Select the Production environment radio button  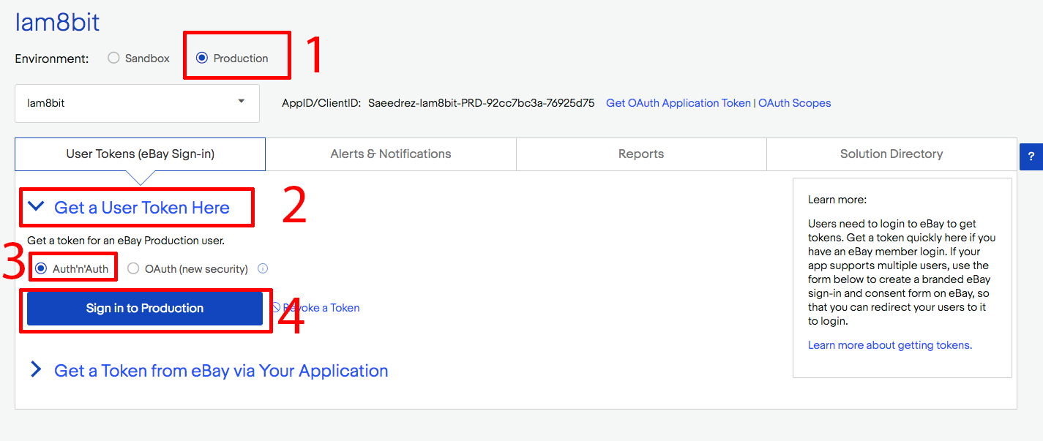tap(202, 59)
